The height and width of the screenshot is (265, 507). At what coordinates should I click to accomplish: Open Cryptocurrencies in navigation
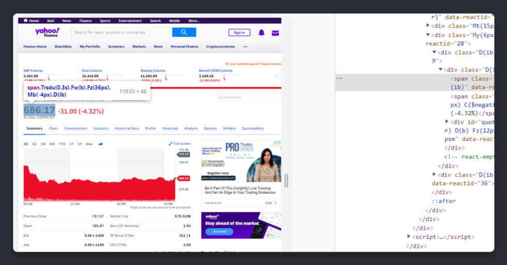[x=220, y=47]
